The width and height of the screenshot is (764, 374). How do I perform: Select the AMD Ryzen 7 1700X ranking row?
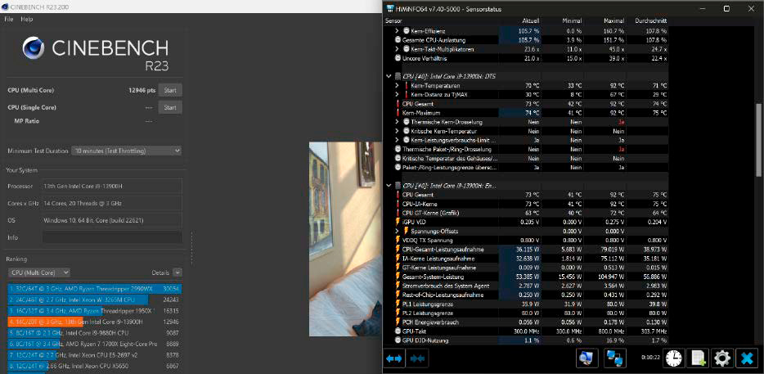(95, 345)
